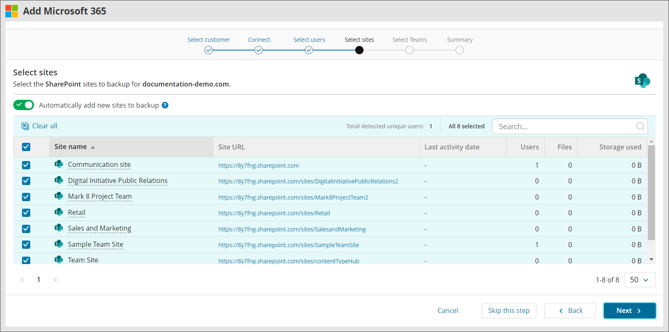The image size is (669, 332).
Task: Uncheck the select-all header checkbox
Action: click(x=26, y=147)
